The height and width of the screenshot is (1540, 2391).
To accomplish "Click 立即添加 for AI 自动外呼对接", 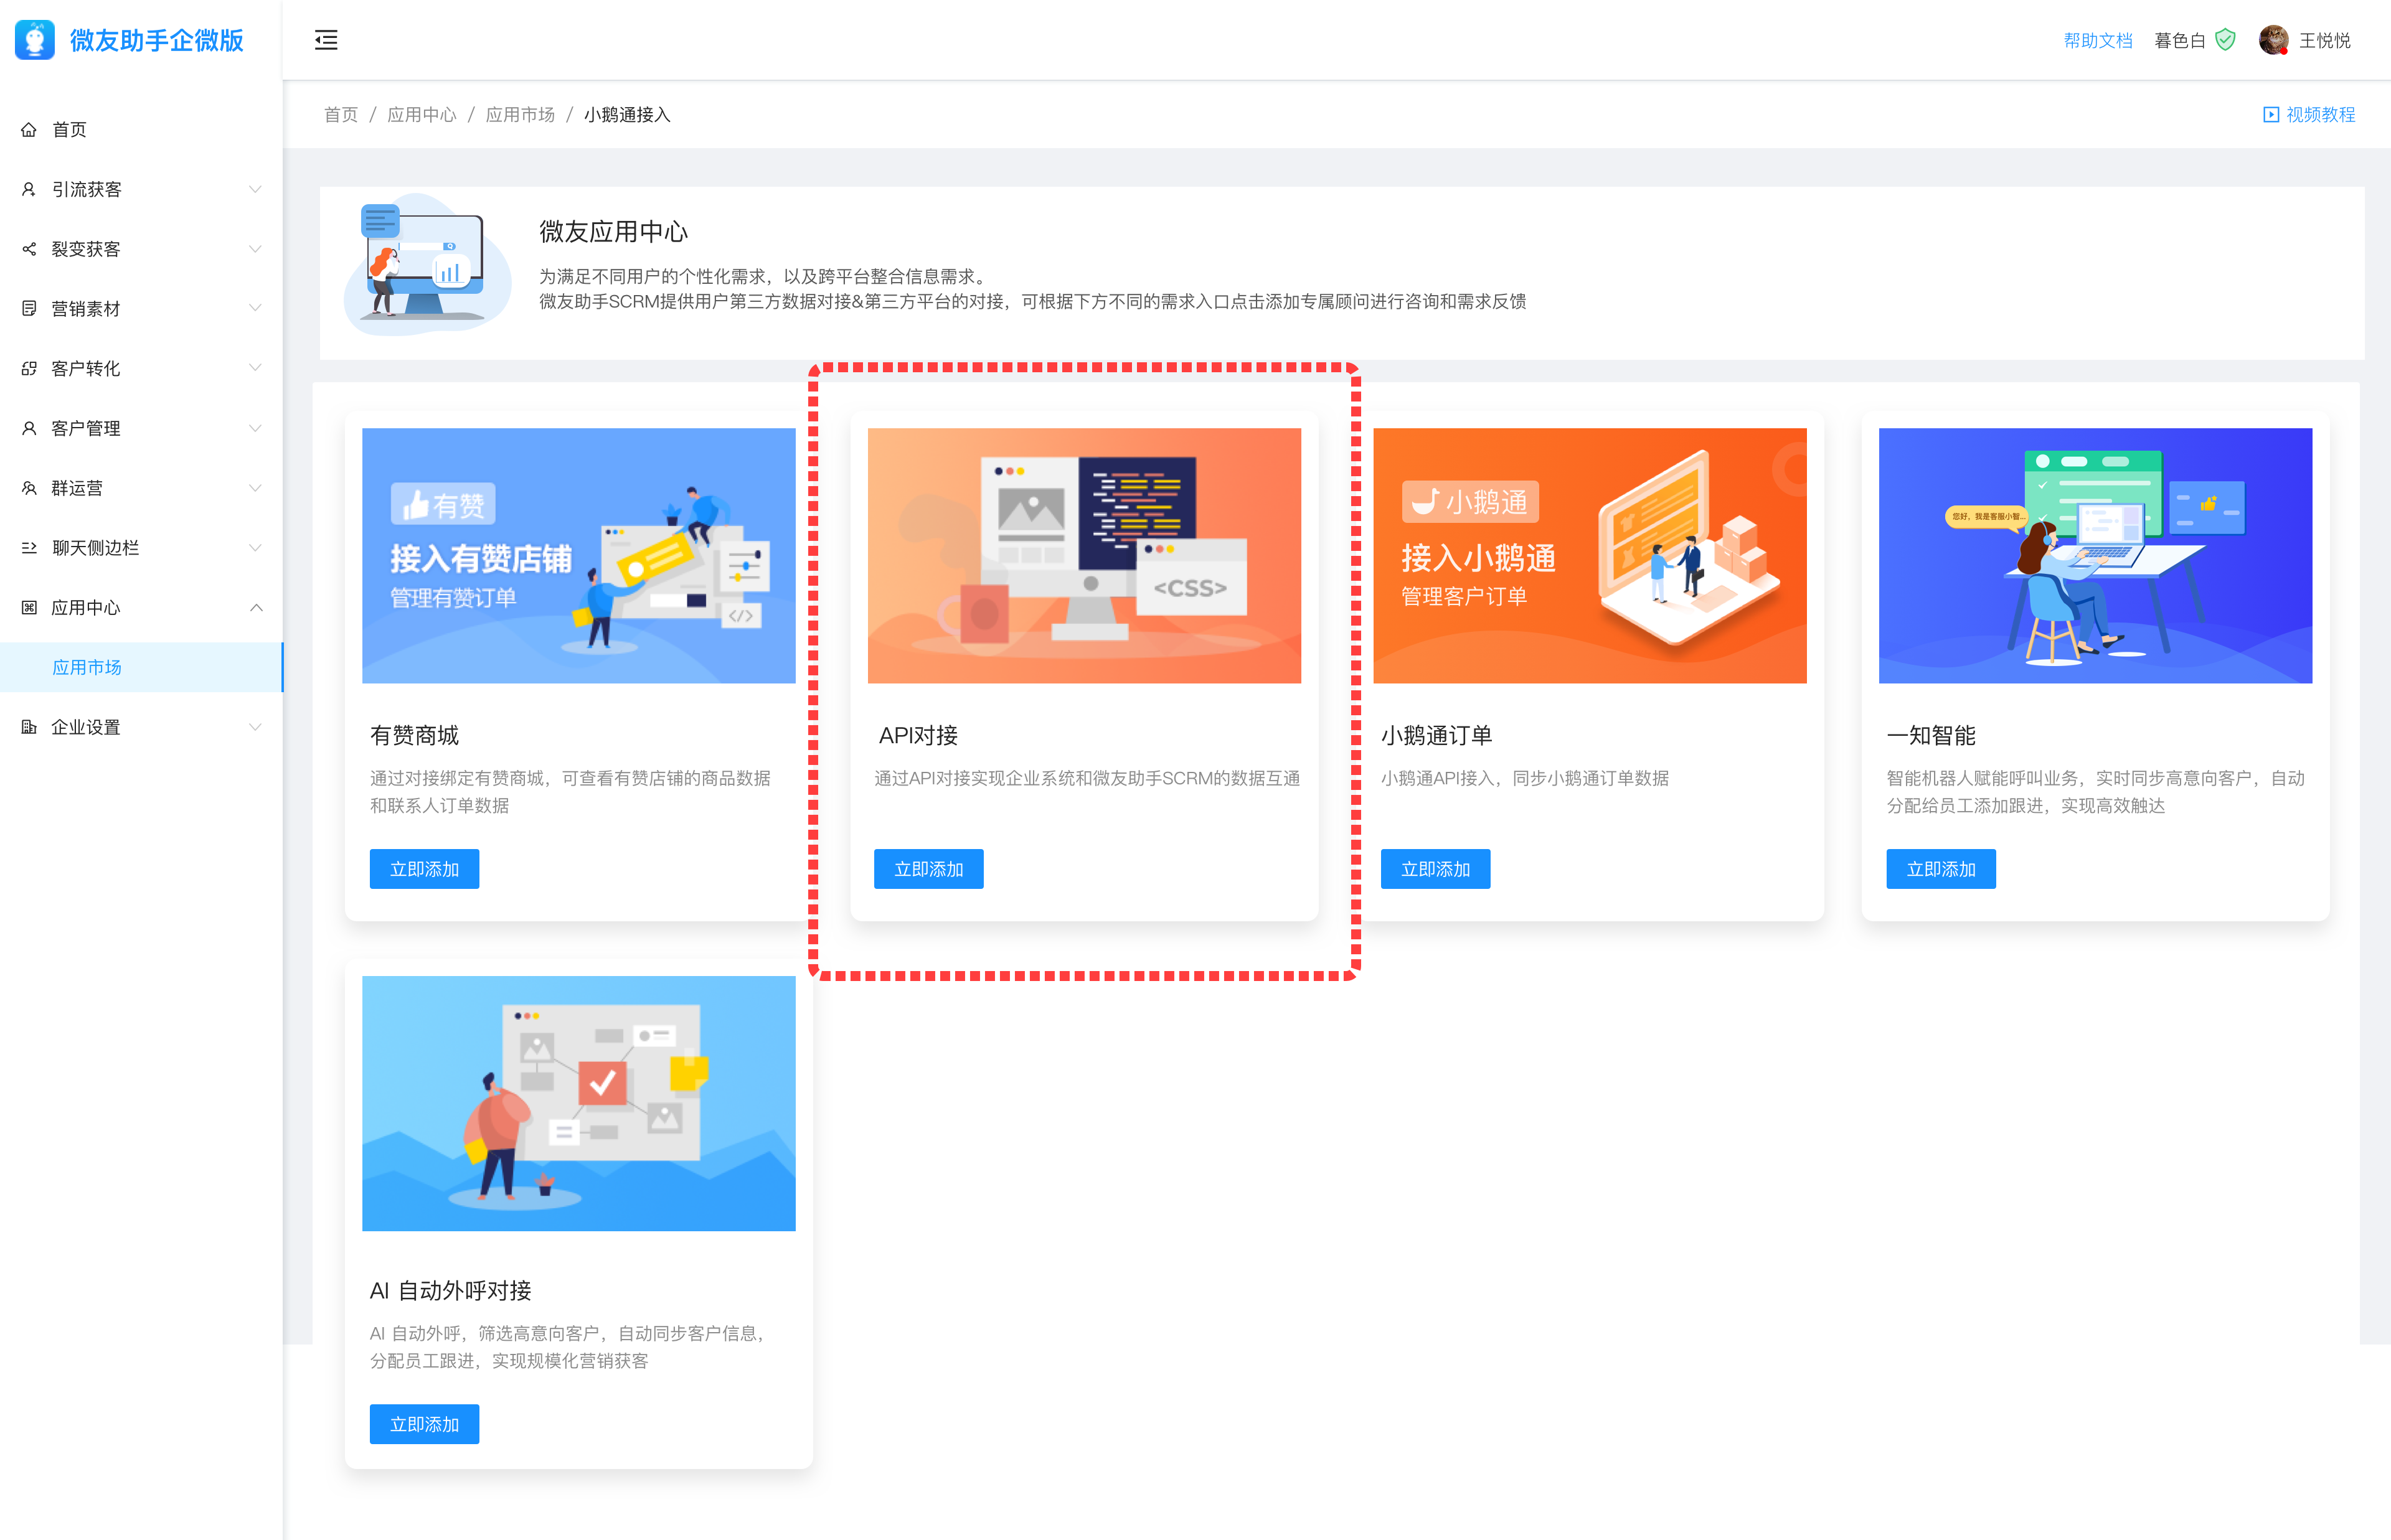I will tap(424, 1424).
